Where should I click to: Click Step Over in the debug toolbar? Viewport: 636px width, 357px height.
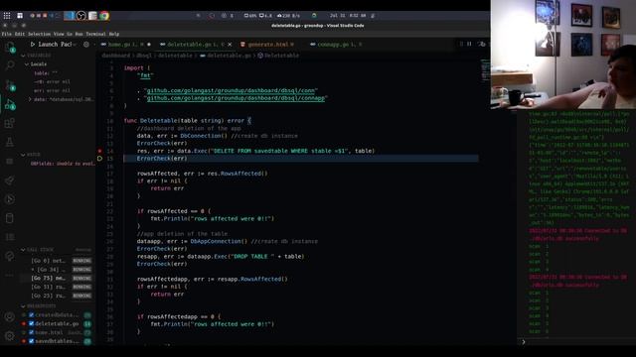(x=481, y=44)
